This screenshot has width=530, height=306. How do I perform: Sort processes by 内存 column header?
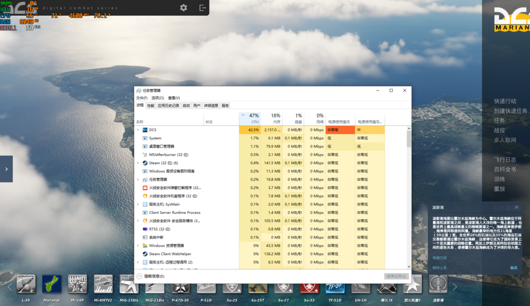click(x=271, y=118)
